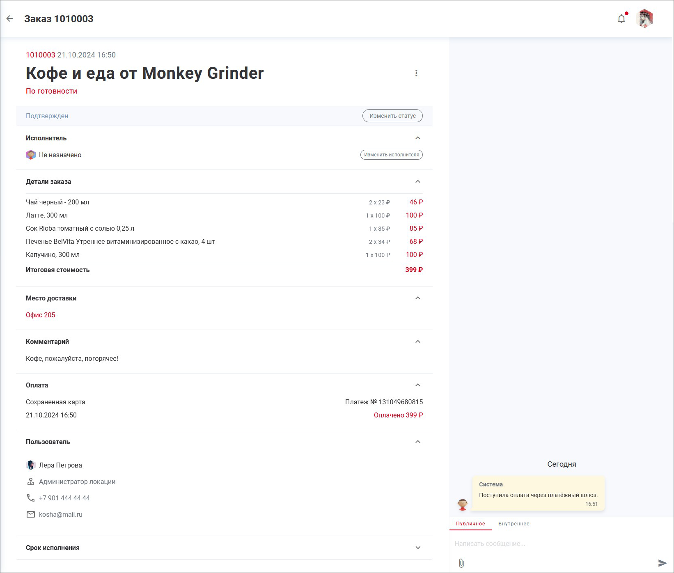The width and height of the screenshot is (674, 573).
Task: Open the user profile avatar menu
Action: pyautogui.click(x=644, y=19)
